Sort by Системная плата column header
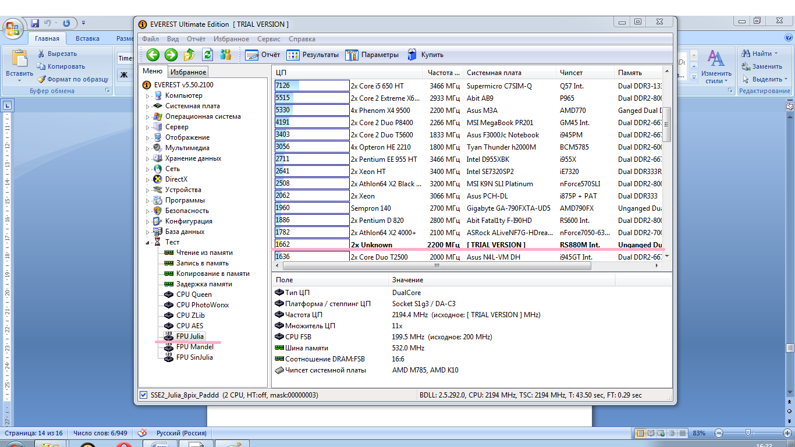The width and height of the screenshot is (795, 447). click(509, 73)
